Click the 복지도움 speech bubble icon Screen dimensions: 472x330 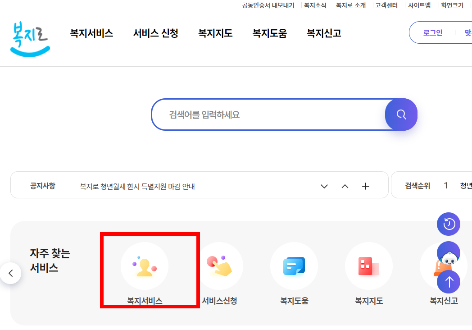coord(294,266)
